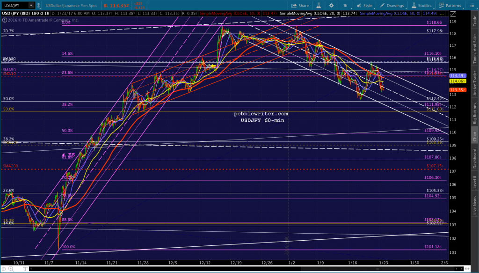Open the Style dropdown menu
479x273 pixels.
[x=364, y=6]
